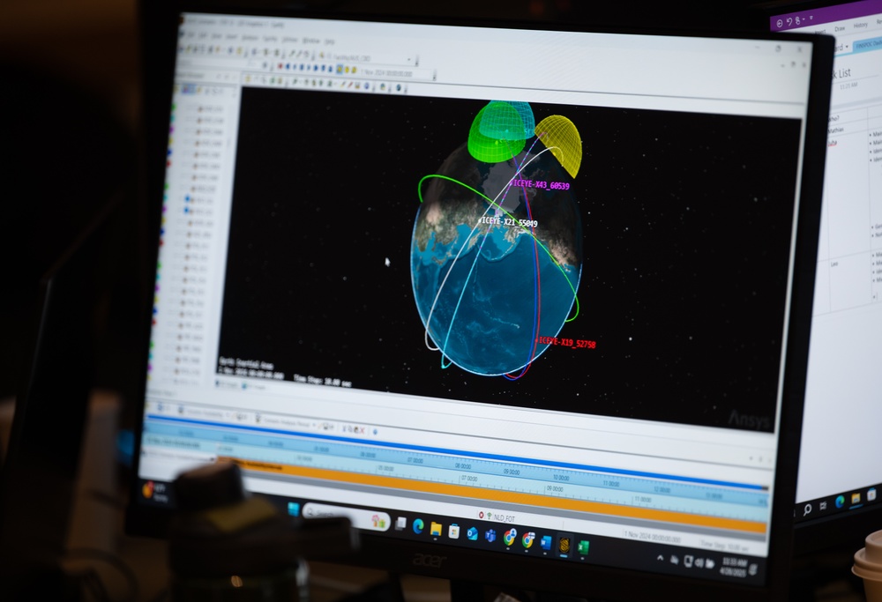Viewport: 882px width, 602px height.
Task: Open the Help menu in STK
Action: click(330, 41)
